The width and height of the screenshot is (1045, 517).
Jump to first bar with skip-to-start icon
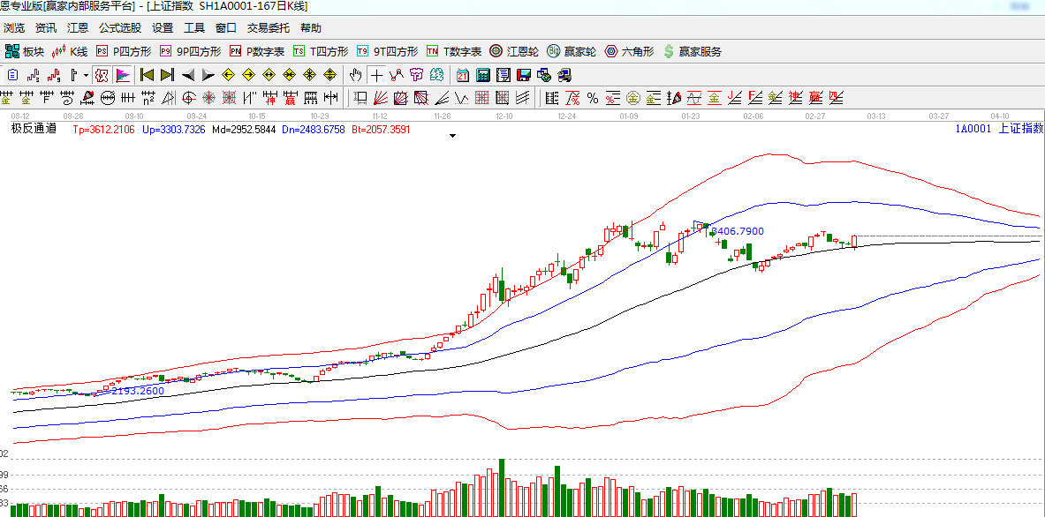click(147, 74)
